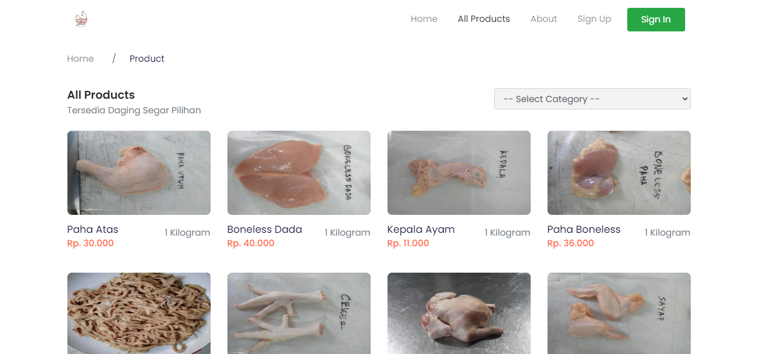Image resolution: width=757 pixels, height=354 pixels.
Task: Click the chicken intestines product photo
Action: coord(139,313)
